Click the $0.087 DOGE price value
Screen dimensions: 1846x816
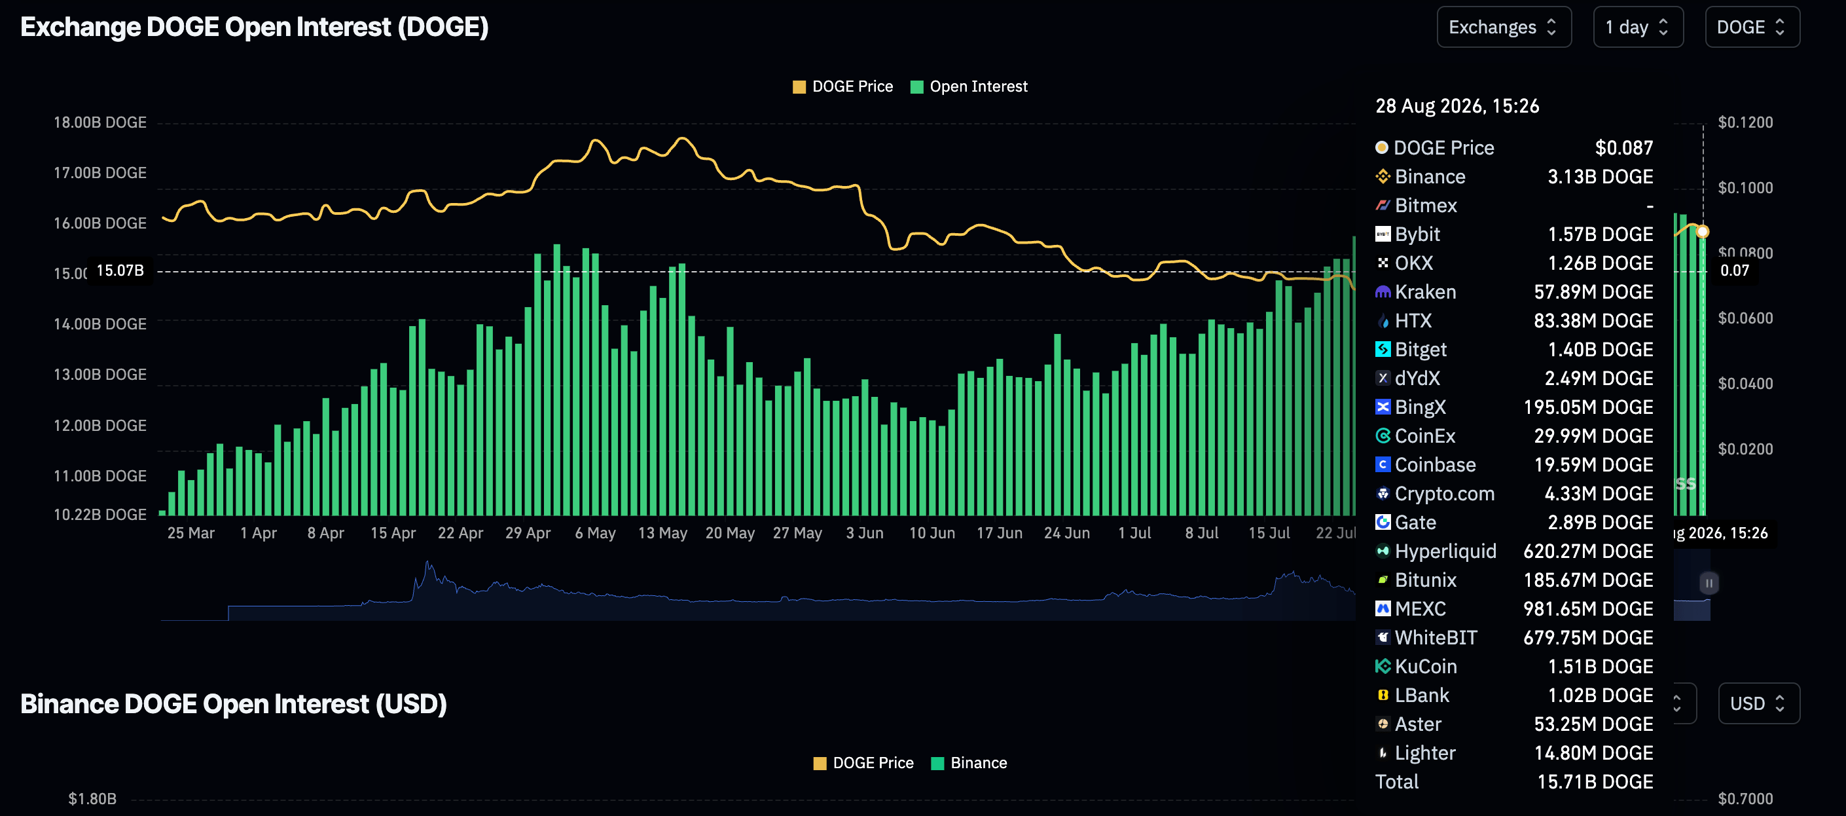tap(1624, 148)
